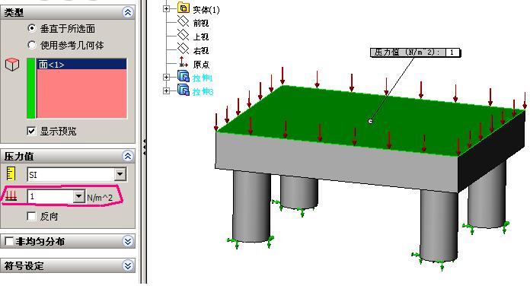Toggle the 反向 checkbox
530x292 pixels.
coord(31,216)
